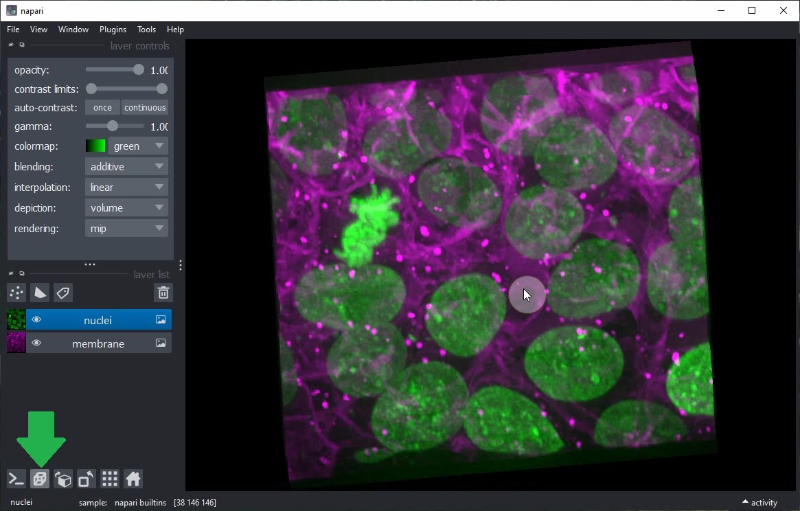Create a new shapes layer
The width and height of the screenshot is (800, 511).
[40, 293]
